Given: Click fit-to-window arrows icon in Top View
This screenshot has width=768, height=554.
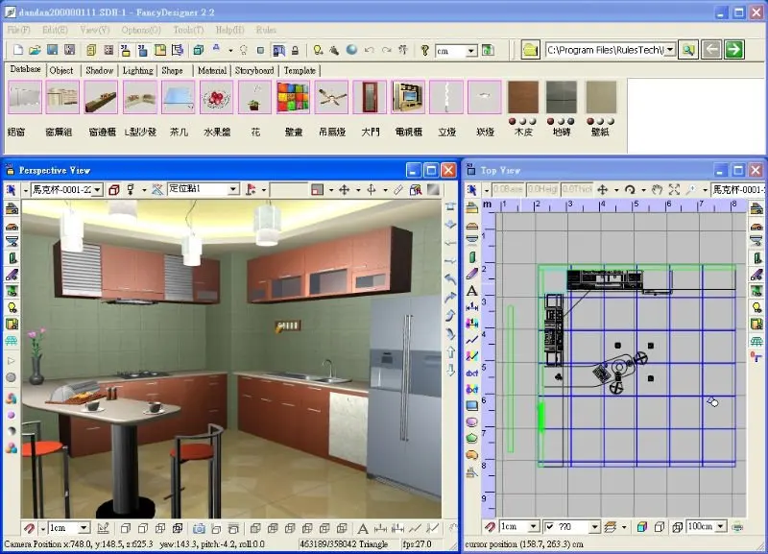Looking at the screenshot, I should click(674, 189).
